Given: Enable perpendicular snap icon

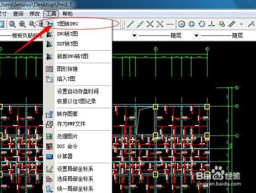Looking at the screenshot, I should point(211,24).
